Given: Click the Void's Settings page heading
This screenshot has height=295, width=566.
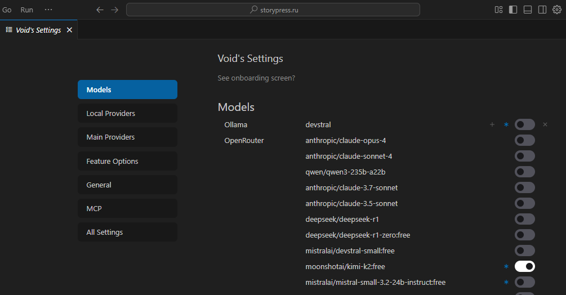Looking at the screenshot, I should point(250,59).
